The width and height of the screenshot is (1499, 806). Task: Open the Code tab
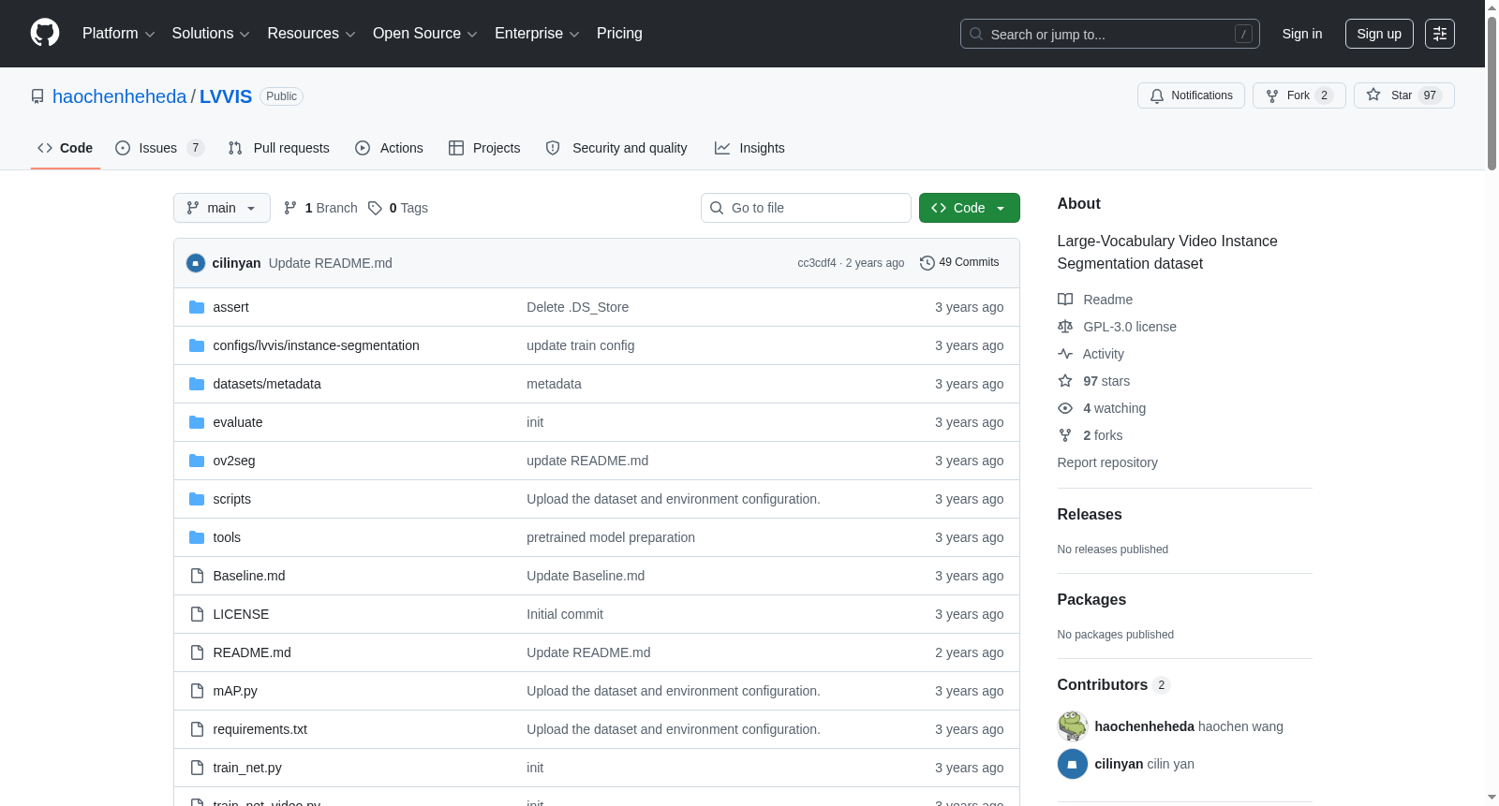coord(66,148)
